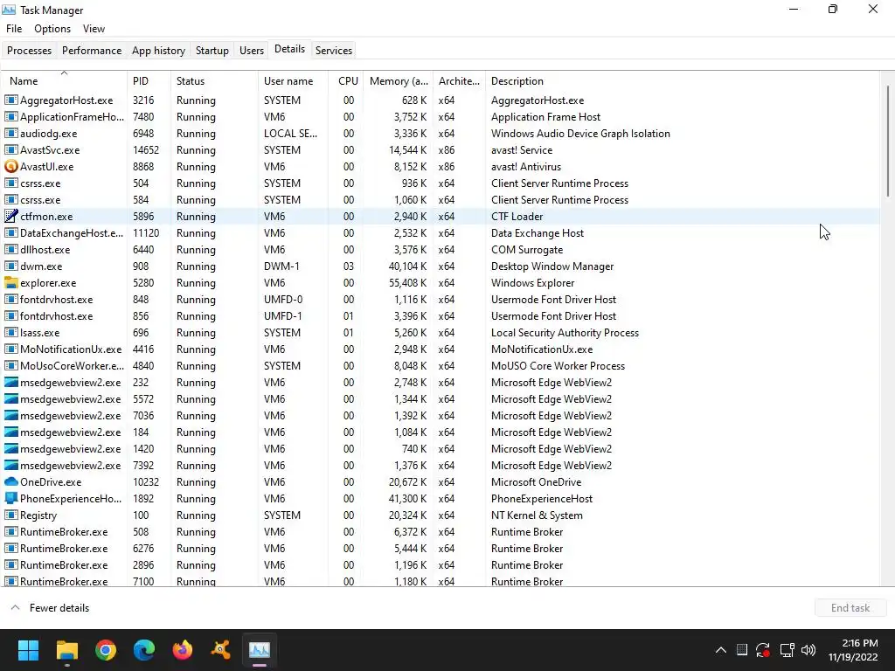895x671 pixels.
Task: Select fontdrvhost.exe row with PID 848
Action: coord(441,300)
